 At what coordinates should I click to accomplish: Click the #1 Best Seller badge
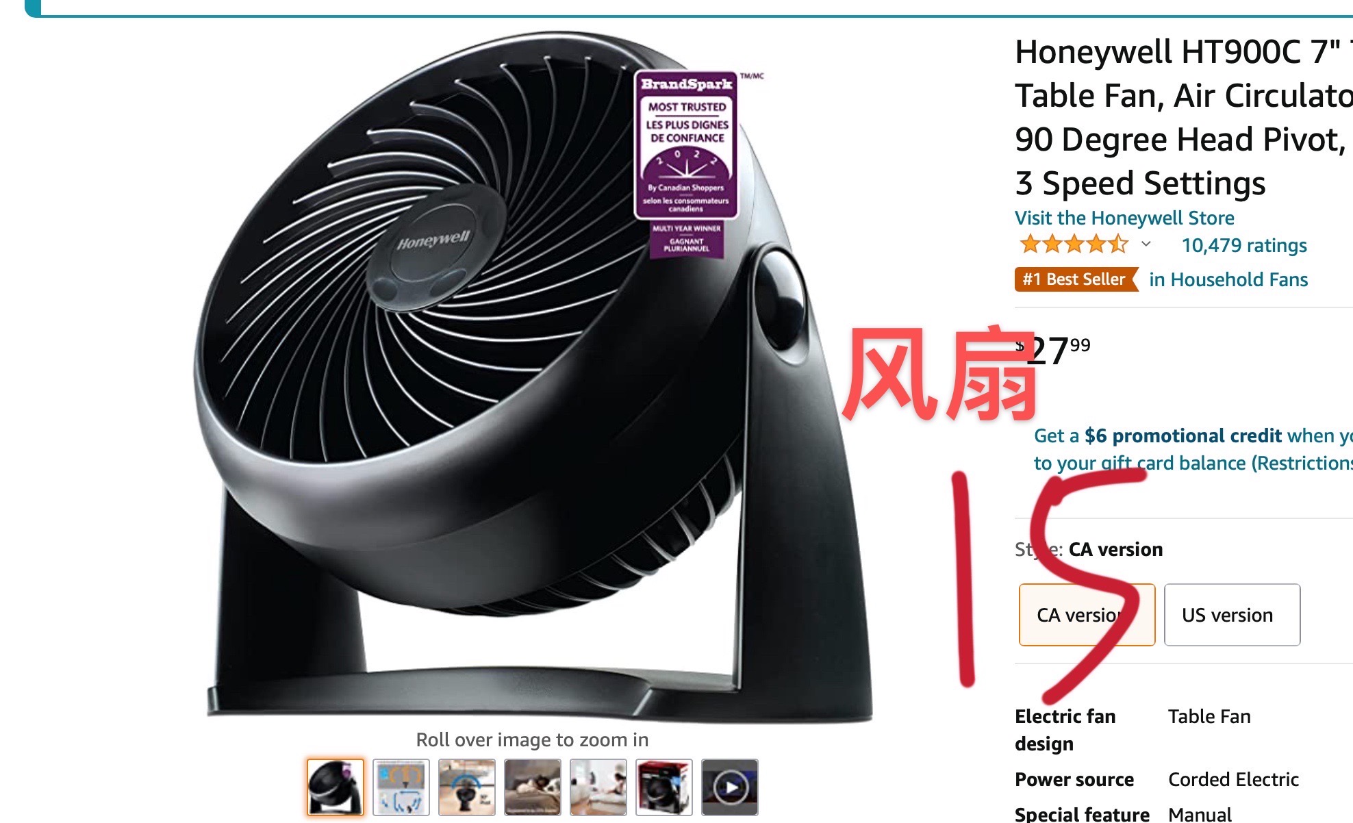click(1075, 279)
